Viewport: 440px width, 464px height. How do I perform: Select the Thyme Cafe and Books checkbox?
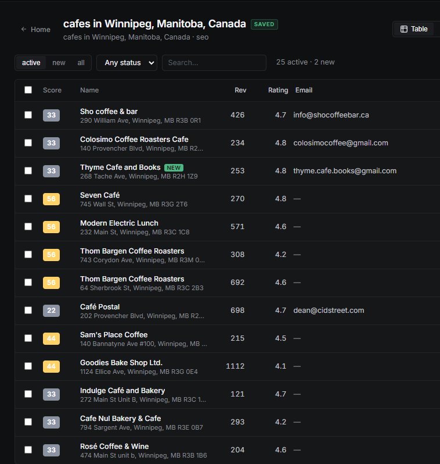[28, 171]
